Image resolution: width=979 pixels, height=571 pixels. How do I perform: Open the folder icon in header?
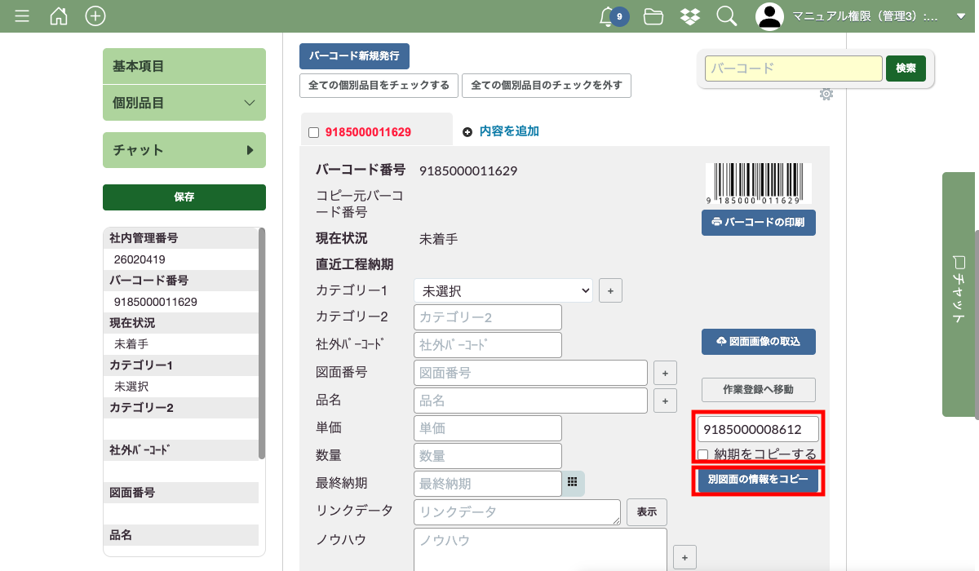[x=653, y=16]
